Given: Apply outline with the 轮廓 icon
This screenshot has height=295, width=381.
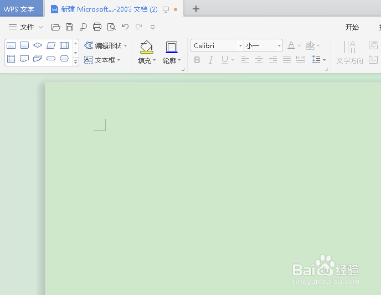Looking at the screenshot, I should pyautogui.click(x=172, y=47).
